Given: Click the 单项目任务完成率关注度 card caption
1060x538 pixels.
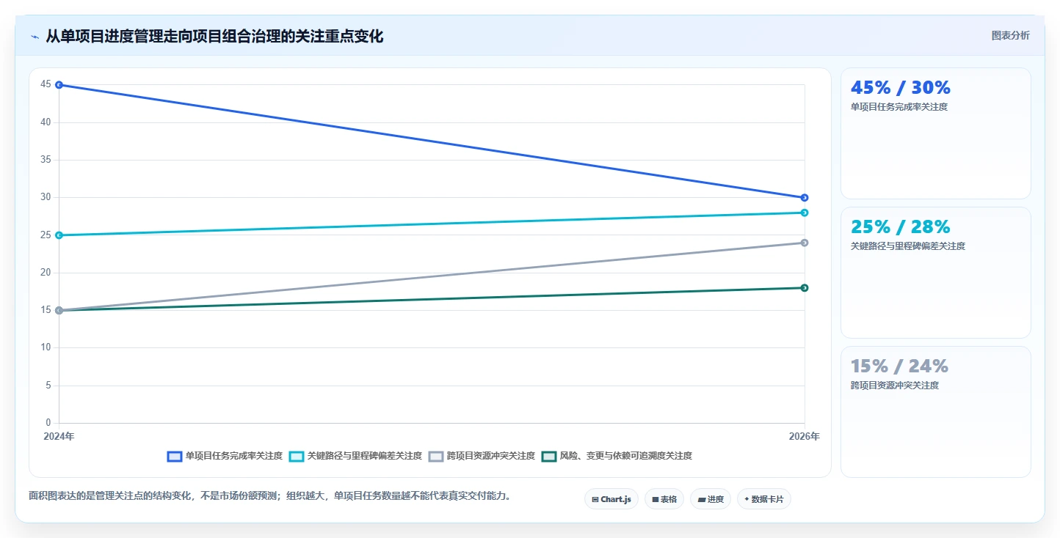Looking at the screenshot, I should point(899,107).
